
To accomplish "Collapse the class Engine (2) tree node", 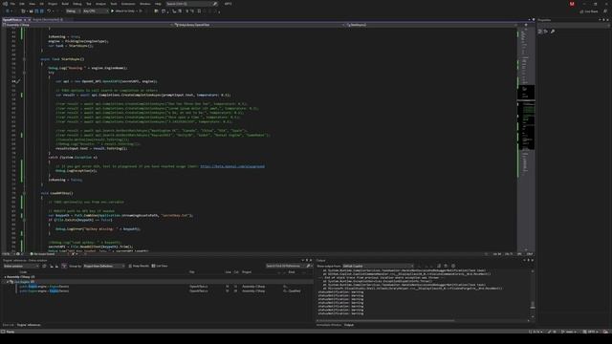I will pos(8,282).
